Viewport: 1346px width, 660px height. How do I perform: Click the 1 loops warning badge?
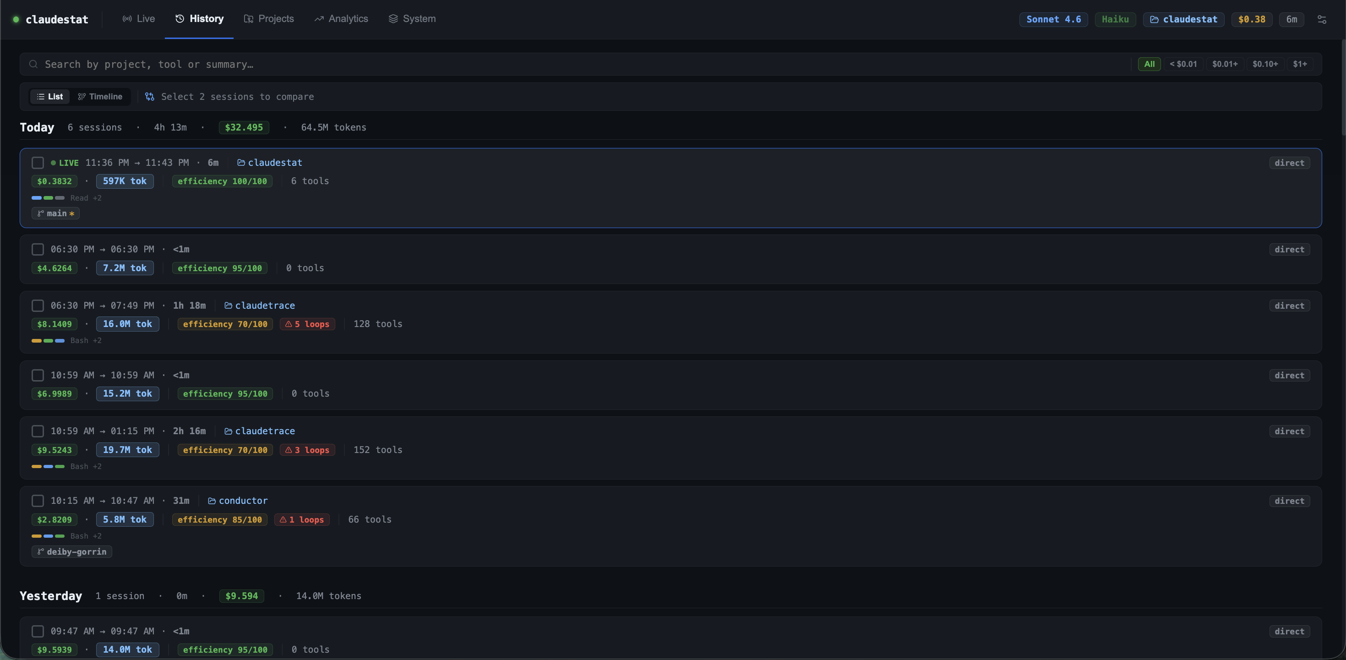[302, 519]
